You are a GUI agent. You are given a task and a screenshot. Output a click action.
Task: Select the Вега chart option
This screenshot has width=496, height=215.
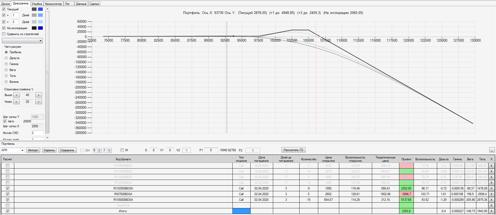tap(6, 70)
